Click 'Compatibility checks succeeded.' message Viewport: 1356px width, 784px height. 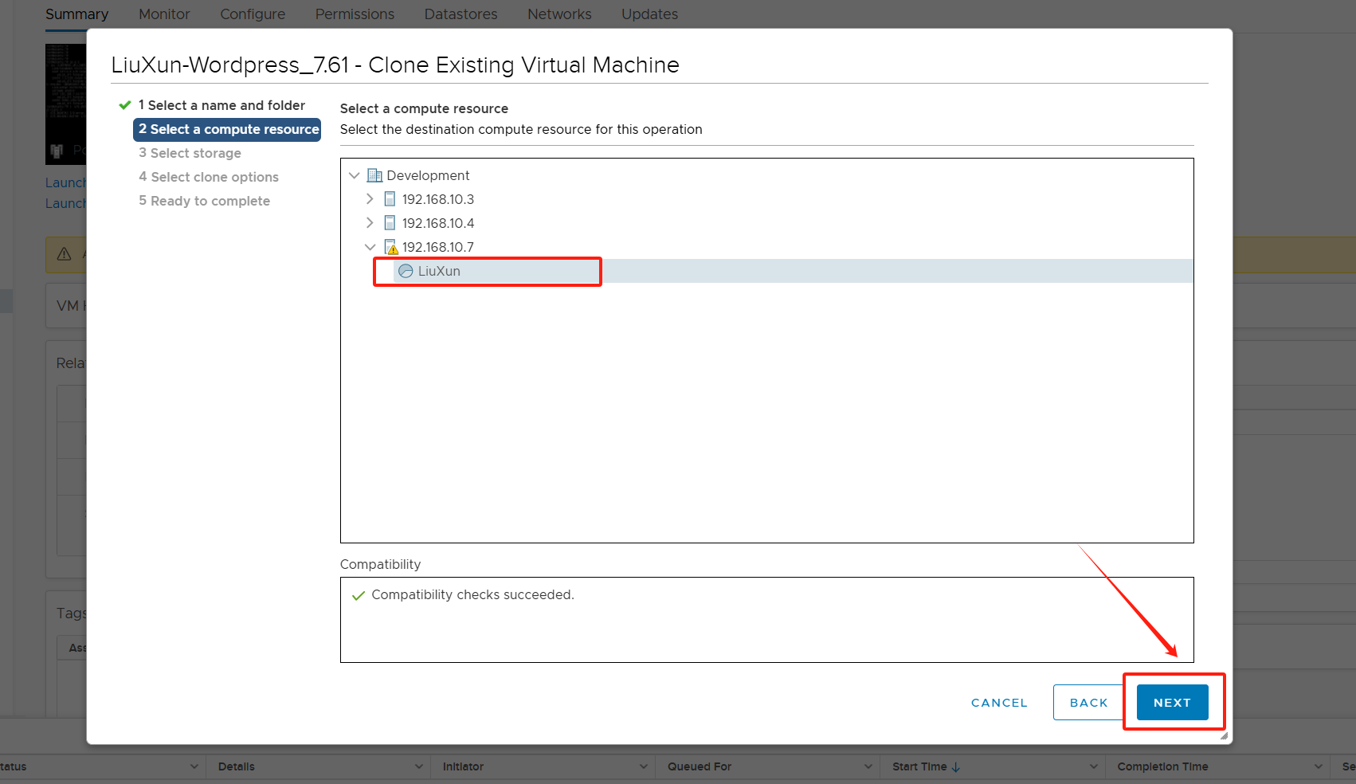pos(472,595)
